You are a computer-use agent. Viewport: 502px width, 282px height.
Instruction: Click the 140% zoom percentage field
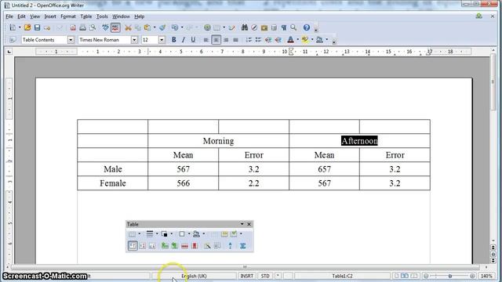point(486,276)
